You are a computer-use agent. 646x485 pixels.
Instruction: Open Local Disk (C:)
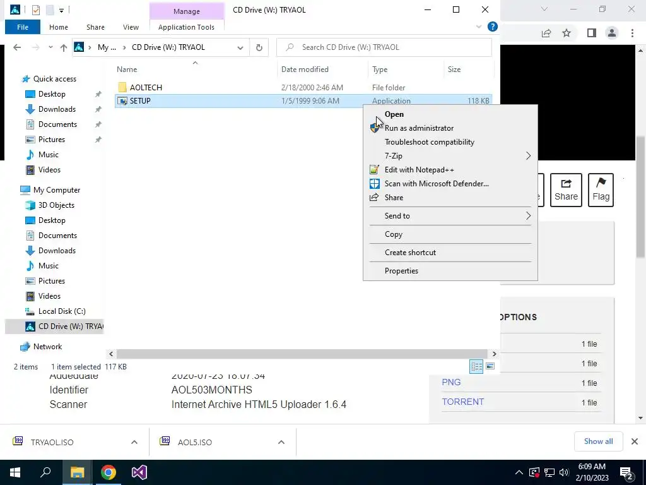[x=62, y=311]
